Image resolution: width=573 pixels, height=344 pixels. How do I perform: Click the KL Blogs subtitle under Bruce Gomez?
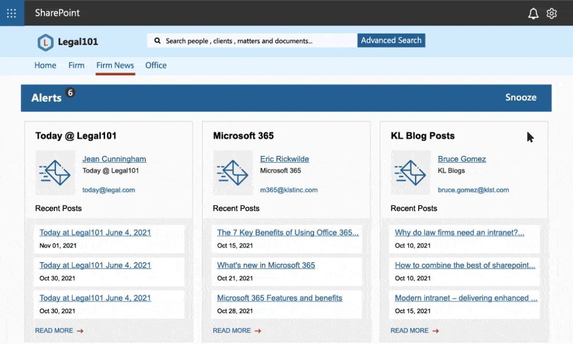click(x=451, y=171)
